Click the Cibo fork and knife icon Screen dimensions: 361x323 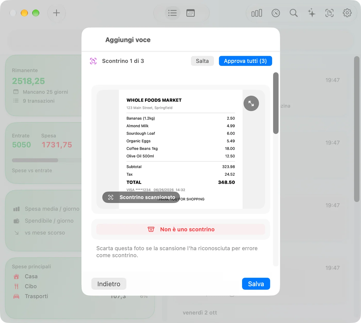tap(16, 286)
